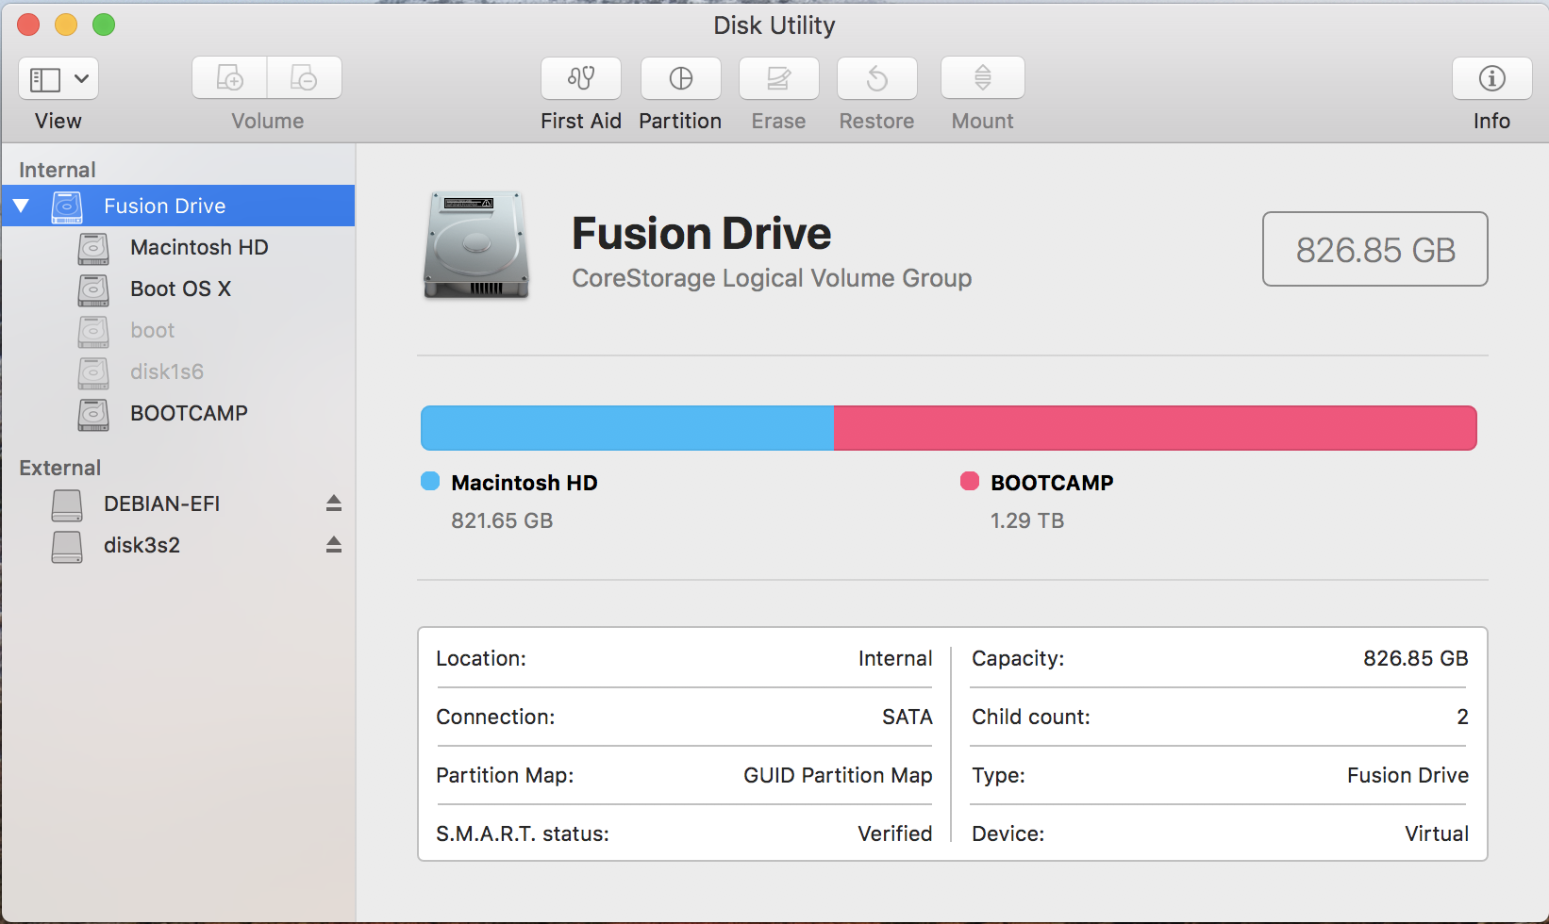
Task: Eject the disk3s2 volume
Action: 334,544
